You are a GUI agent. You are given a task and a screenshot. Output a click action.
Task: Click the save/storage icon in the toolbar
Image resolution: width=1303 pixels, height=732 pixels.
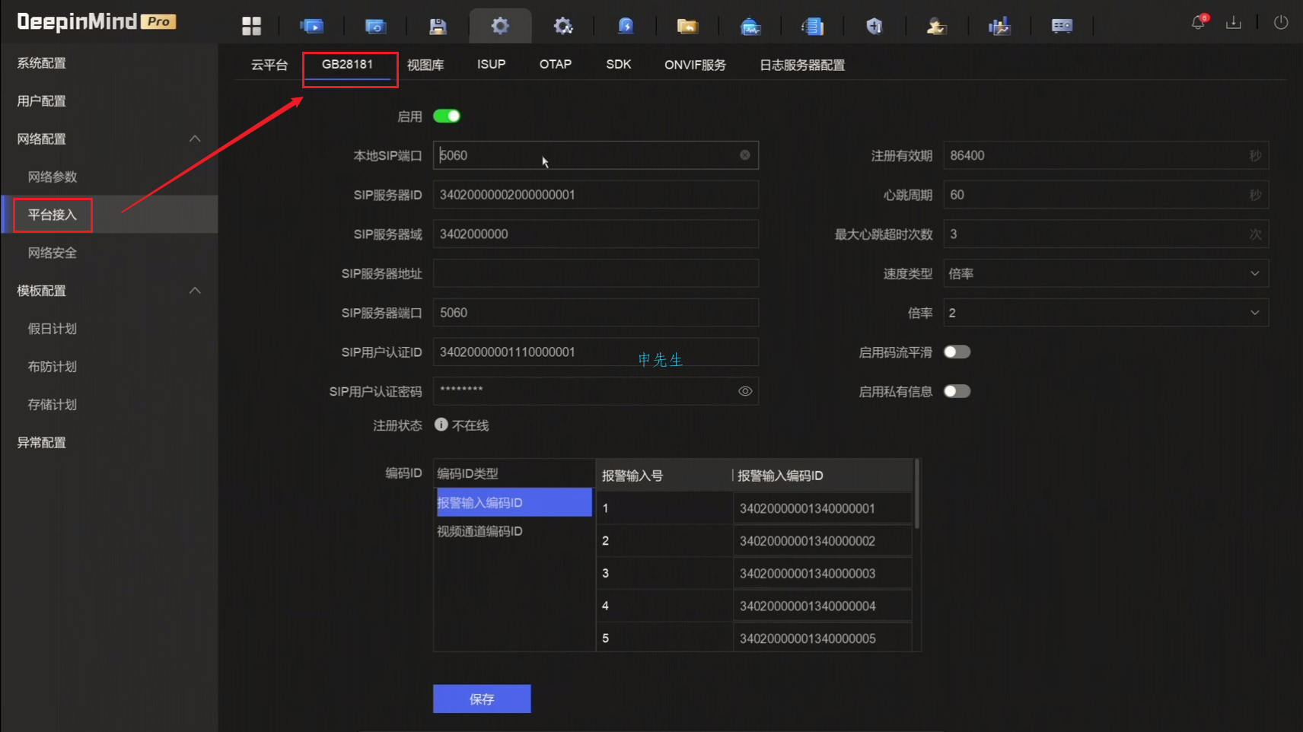coord(438,25)
